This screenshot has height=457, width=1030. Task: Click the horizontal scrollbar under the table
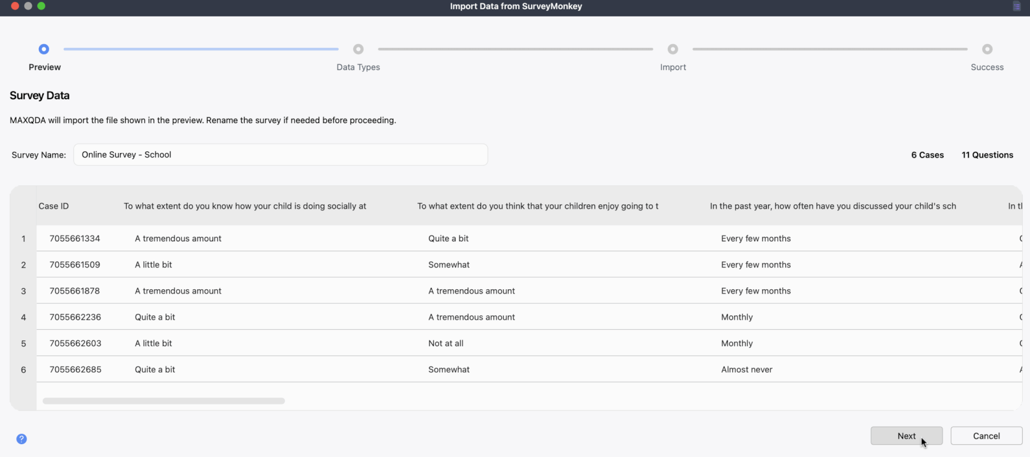[164, 401]
